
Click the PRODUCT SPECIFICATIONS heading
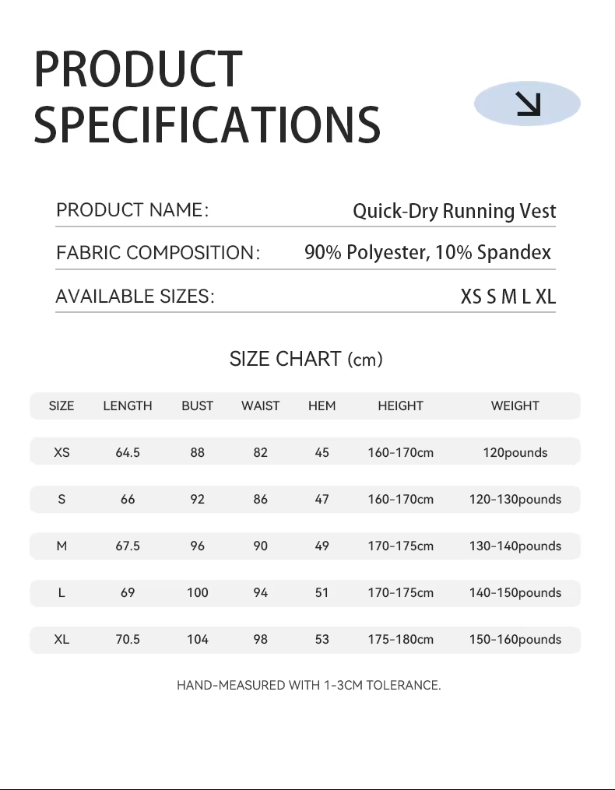tap(207, 97)
